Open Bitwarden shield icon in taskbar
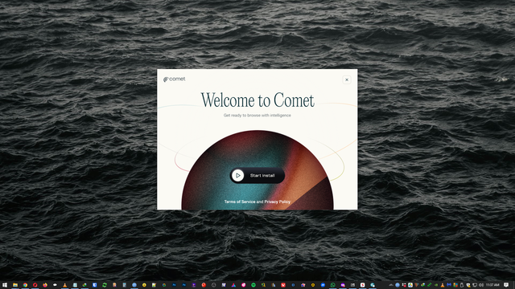 point(95,285)
